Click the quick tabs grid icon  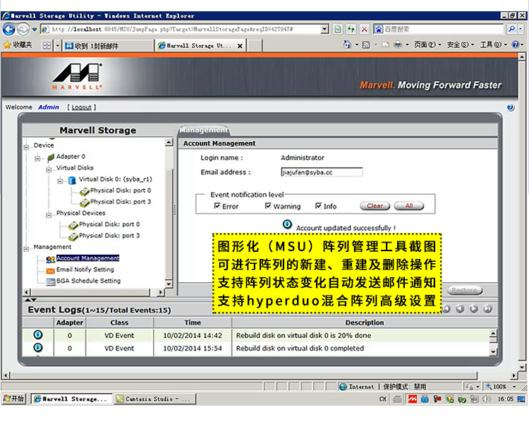point(47,46)
